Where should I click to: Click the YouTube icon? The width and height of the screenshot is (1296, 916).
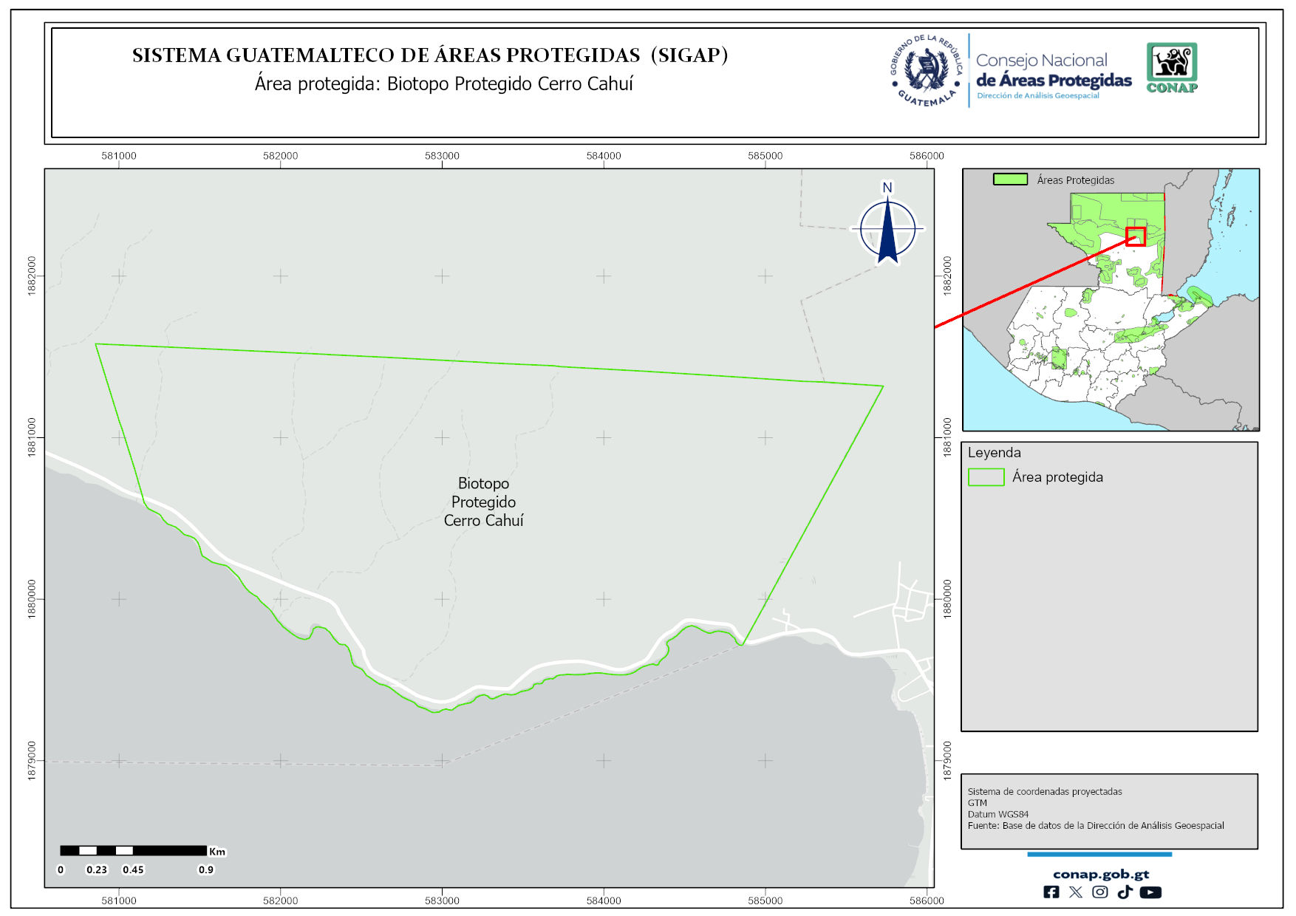(1150, 892)
